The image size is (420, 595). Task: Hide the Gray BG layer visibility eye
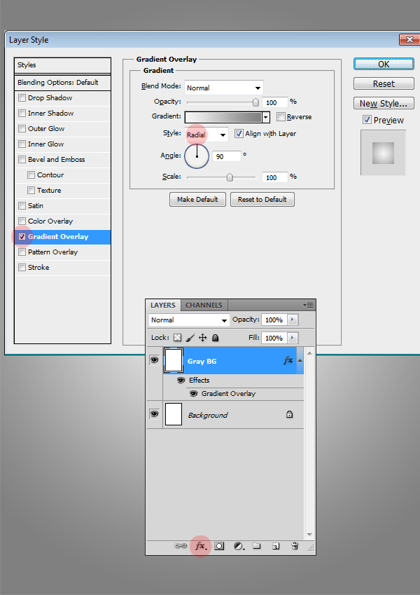point(154,360)
